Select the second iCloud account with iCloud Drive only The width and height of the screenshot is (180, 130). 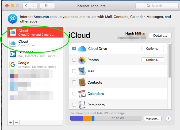tap(35, 43)
